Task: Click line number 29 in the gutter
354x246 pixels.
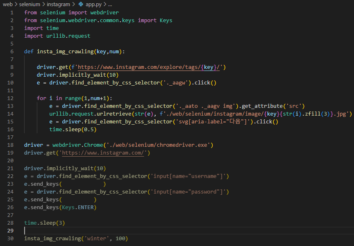Action: pyautogui.click(x=10, y=231)
